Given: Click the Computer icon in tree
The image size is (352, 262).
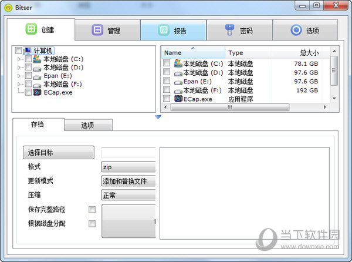Looking at the screenshot, I should tap(28, 51).
